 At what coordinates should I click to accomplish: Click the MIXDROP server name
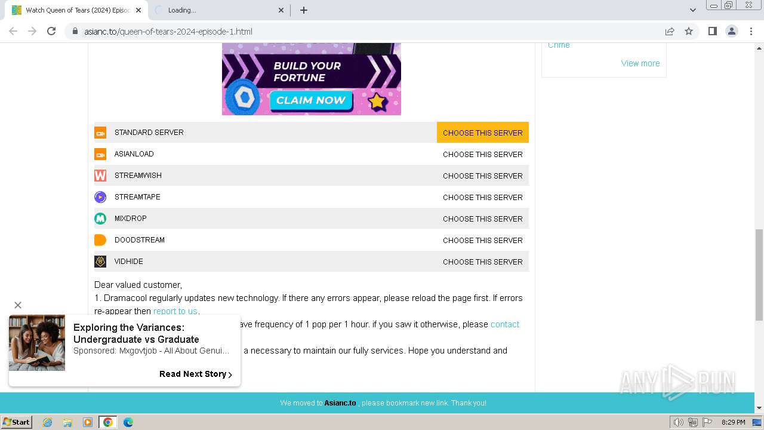(x=131, y=219)
